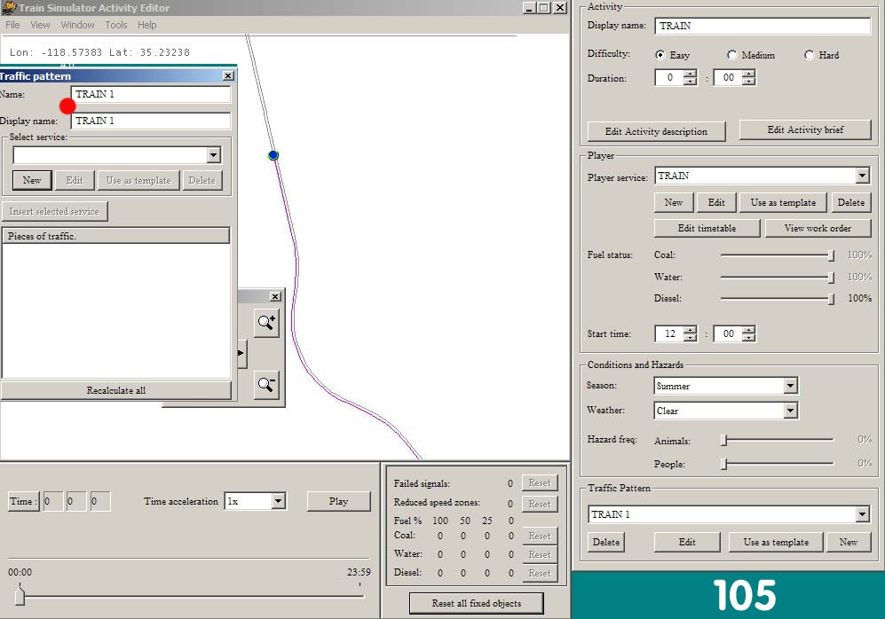The image size is (885, 619).
Task: Delete the selected Traffic Pattern in Activity panel
Action: click(606, 543)
